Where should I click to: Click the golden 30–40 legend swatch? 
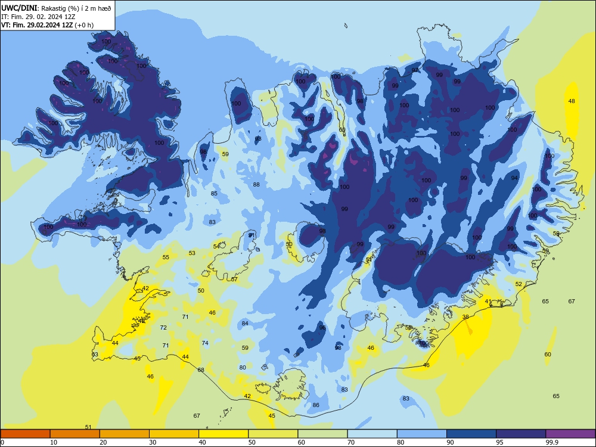click(x=174, y=434)
